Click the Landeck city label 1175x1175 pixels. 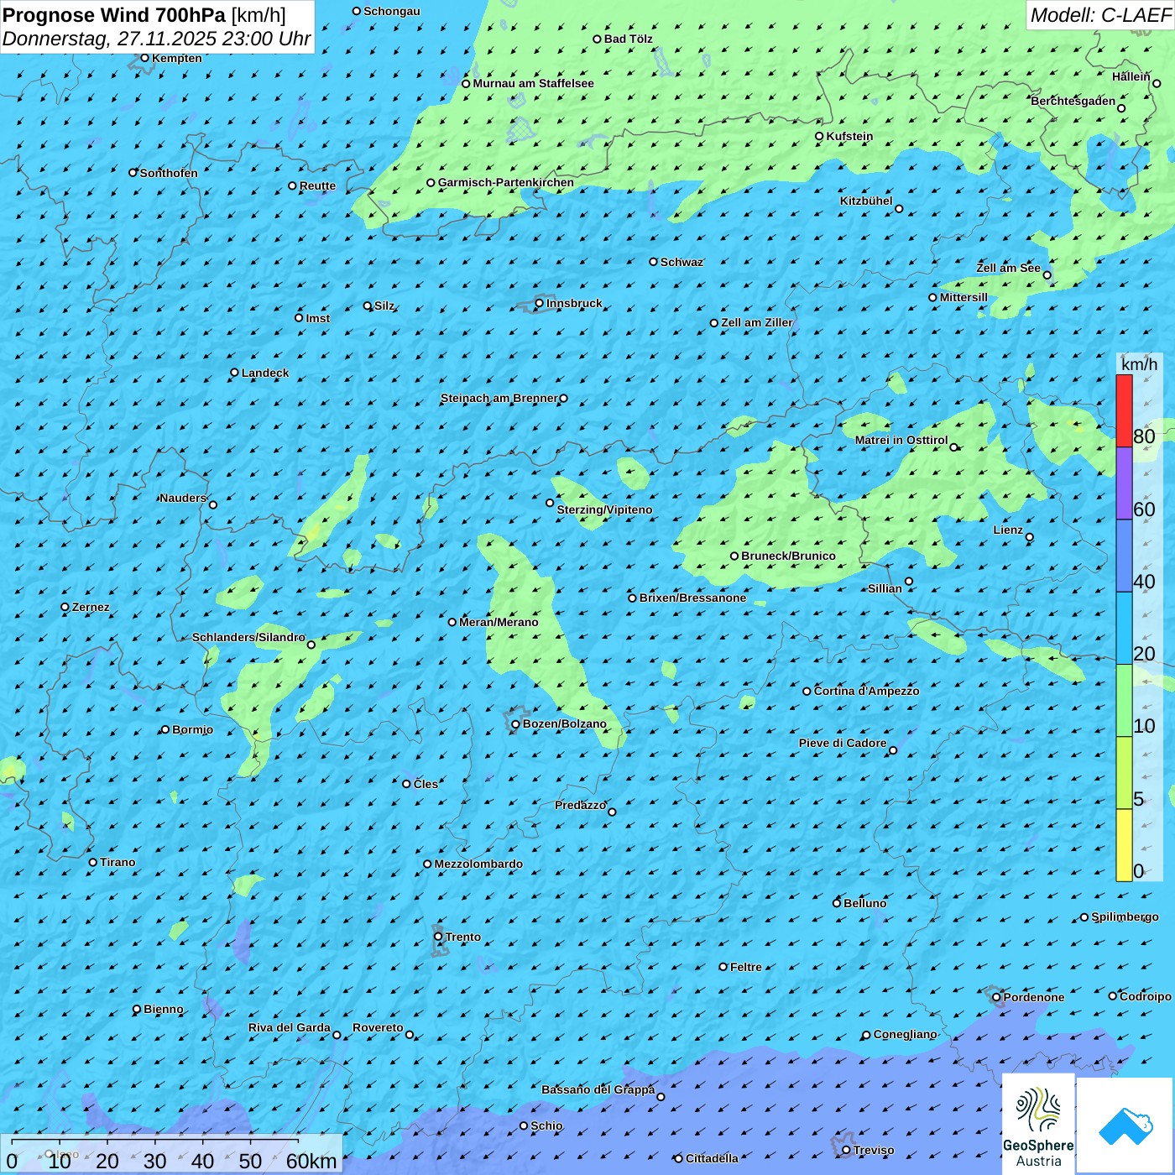tap(265, 373)
